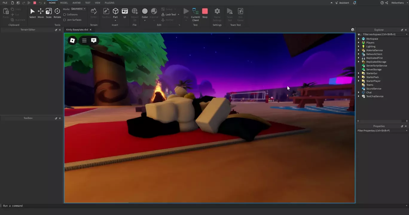Switch view using Current Client toggle
The width and height of the screenshot is (409, 215).
(195, 14)
